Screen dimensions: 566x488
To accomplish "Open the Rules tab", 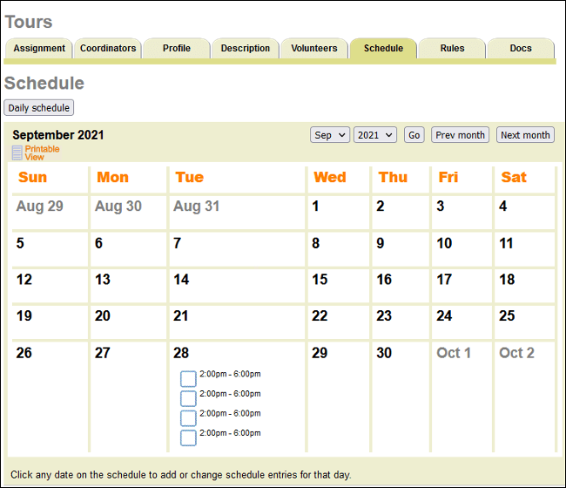I will coord(452,49).
